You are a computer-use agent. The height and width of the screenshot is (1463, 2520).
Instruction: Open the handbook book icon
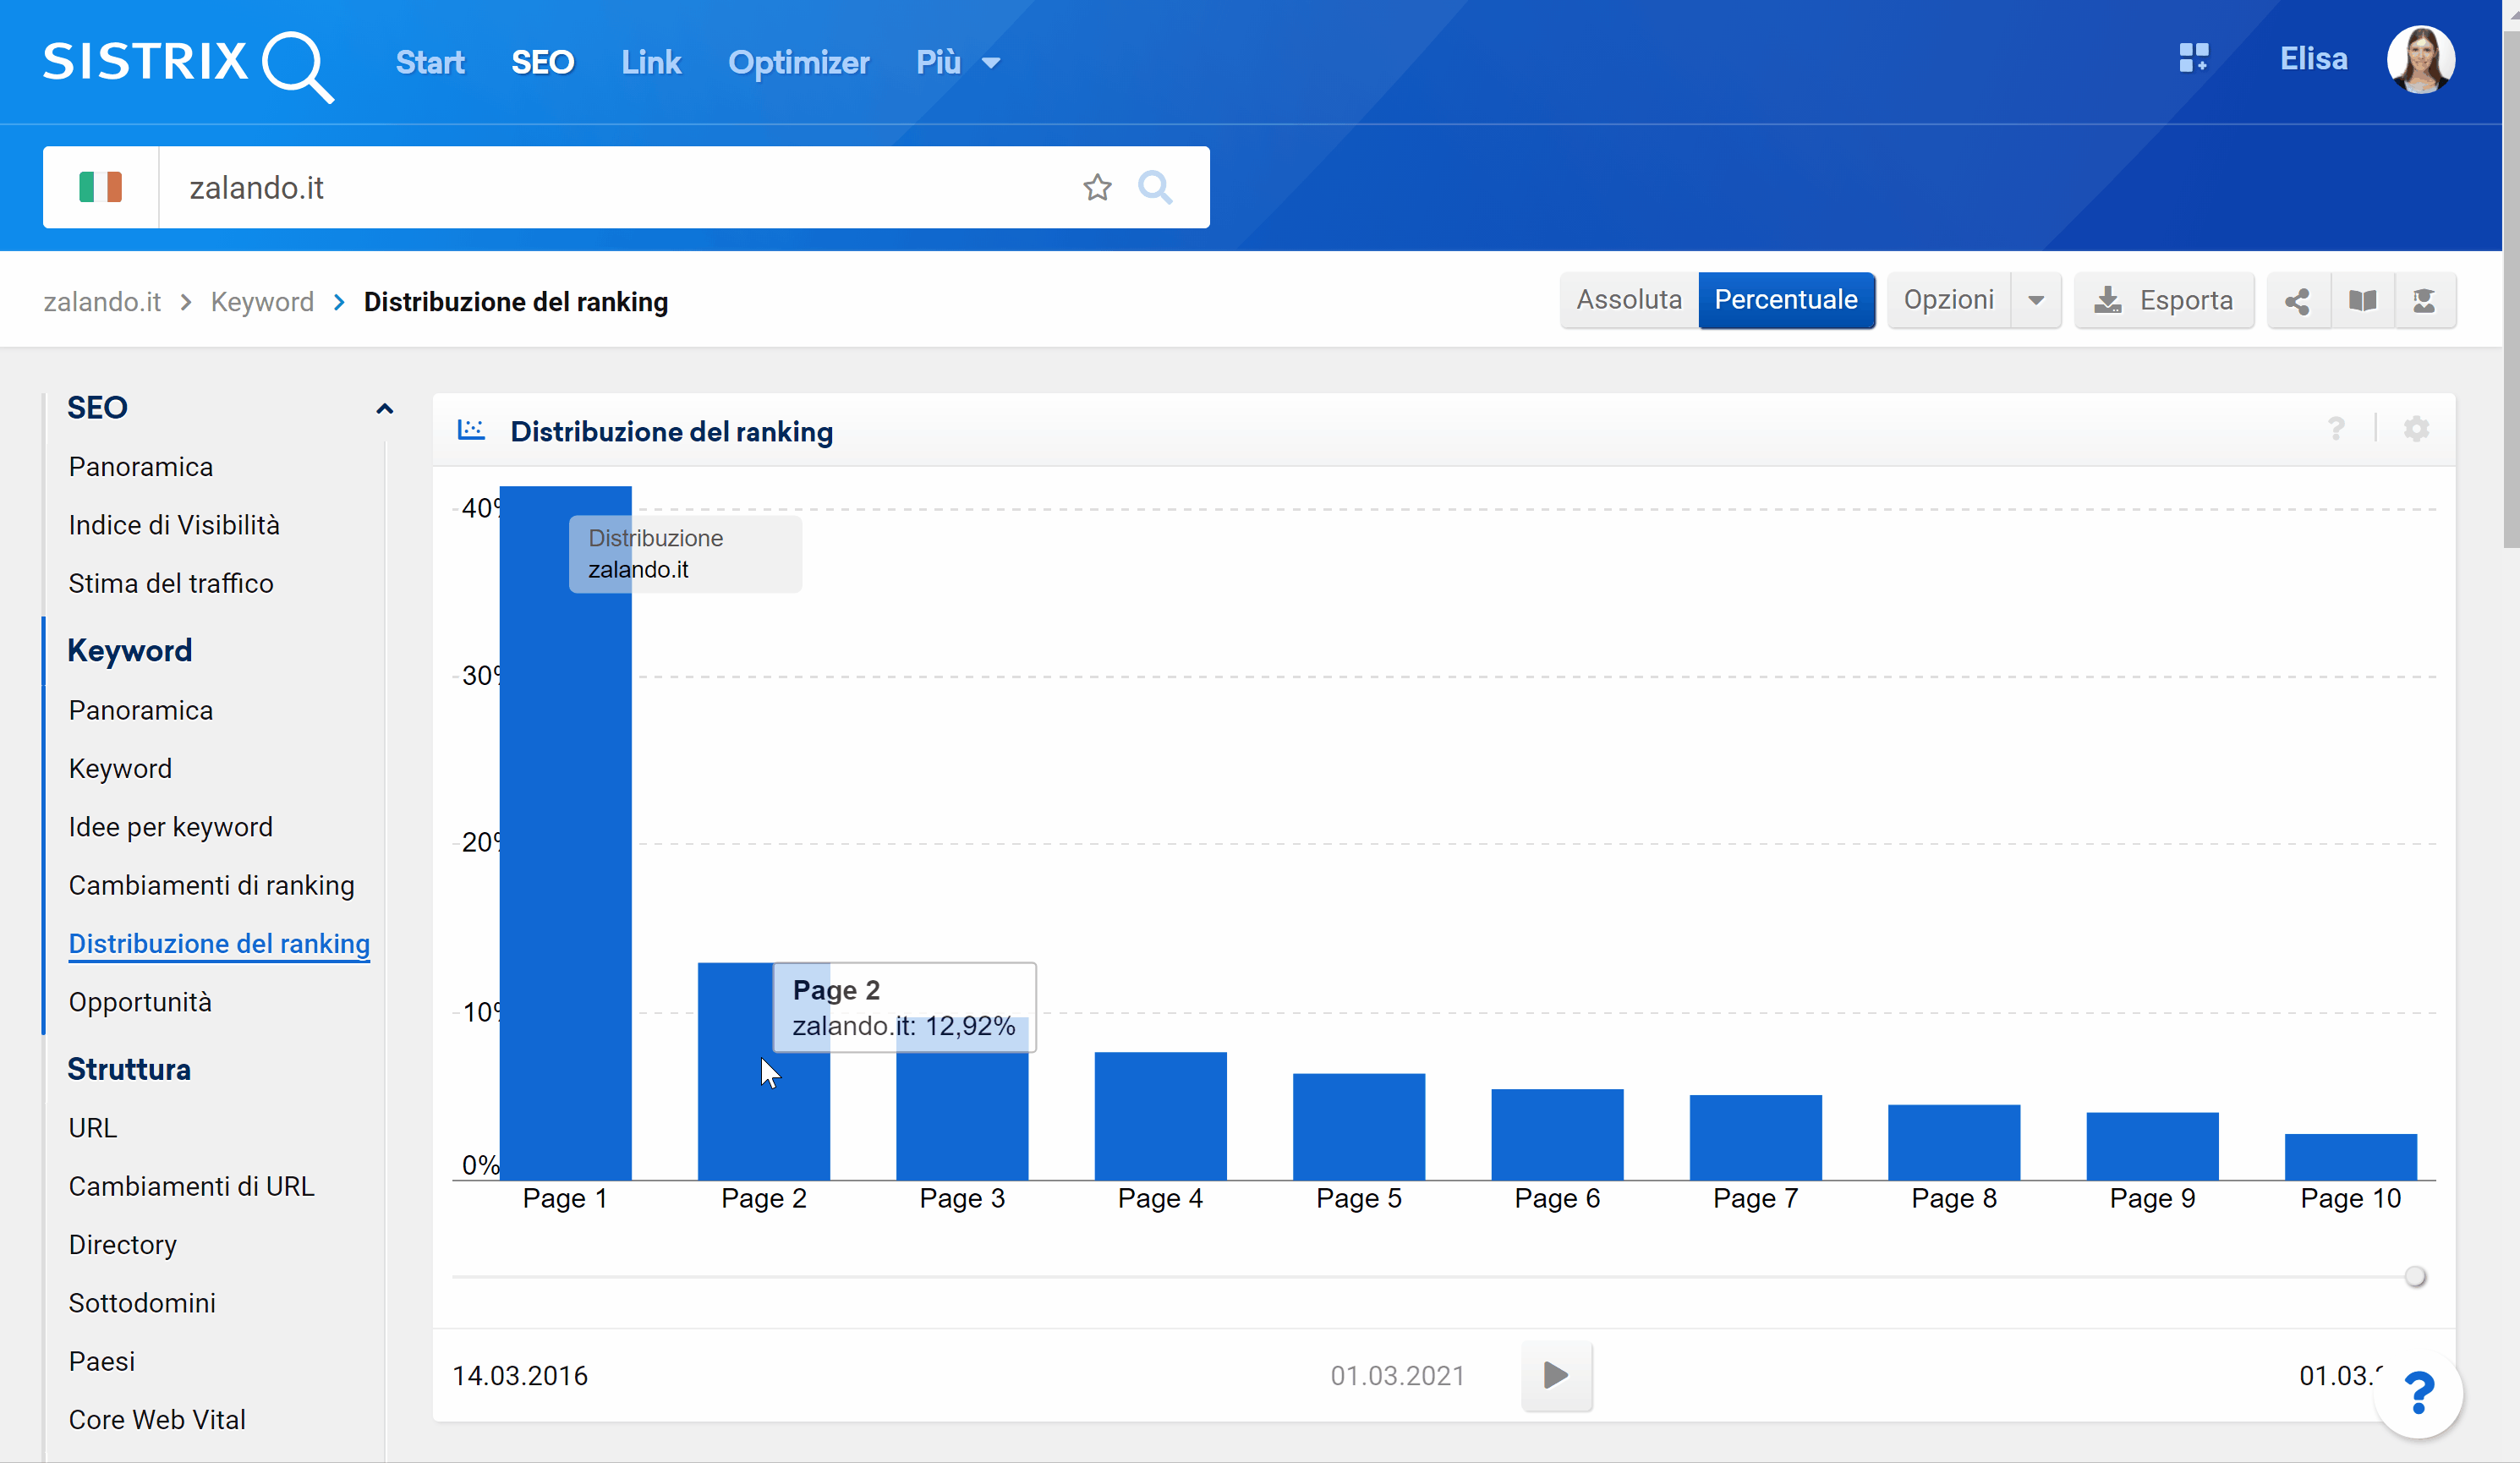[2362, 301]
